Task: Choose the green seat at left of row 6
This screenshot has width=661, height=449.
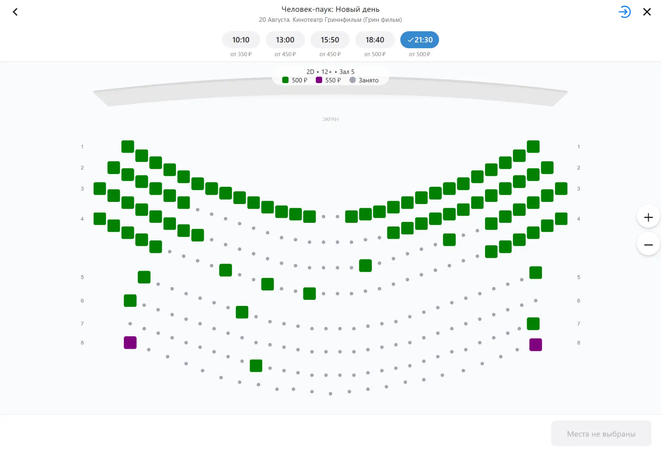Action: click(130, 300)
